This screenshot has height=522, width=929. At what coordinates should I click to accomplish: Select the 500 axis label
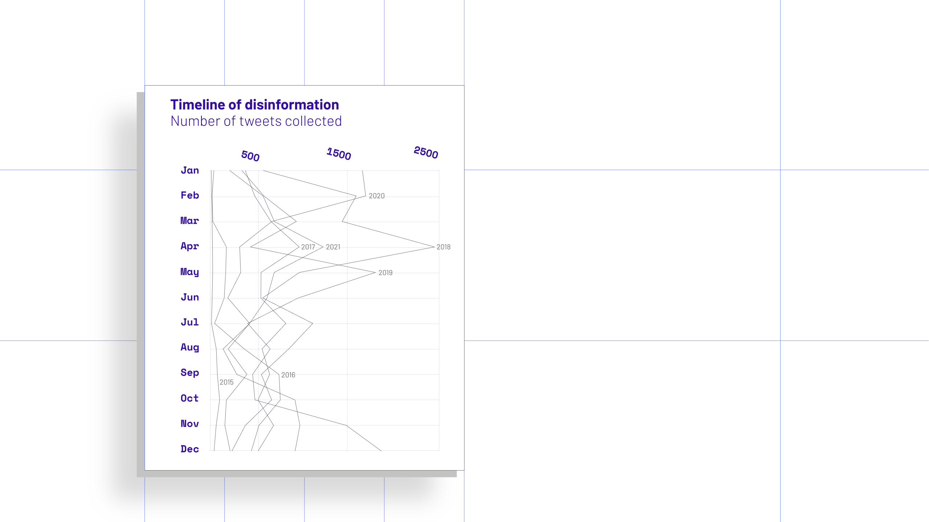(250, 156)
